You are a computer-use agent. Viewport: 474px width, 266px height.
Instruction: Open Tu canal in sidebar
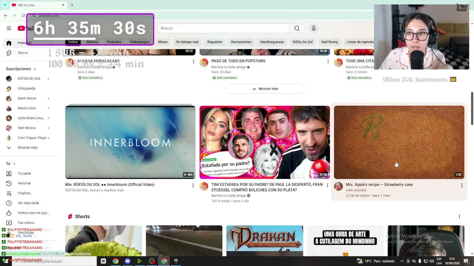click(x=28, y=173)
